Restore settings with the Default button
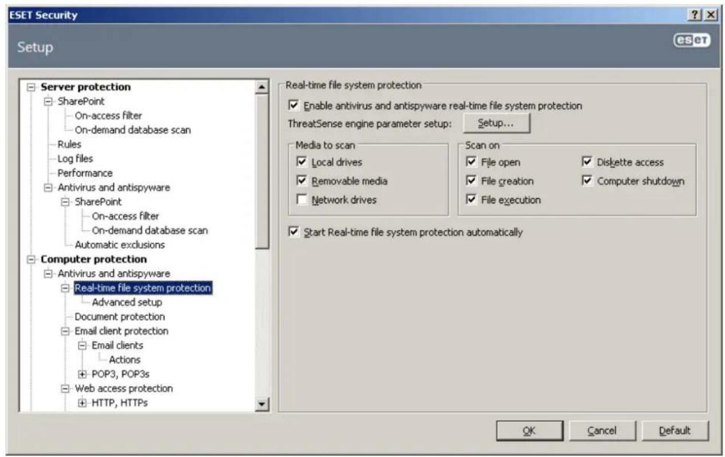The image size is (725, 457). [675, 431]
